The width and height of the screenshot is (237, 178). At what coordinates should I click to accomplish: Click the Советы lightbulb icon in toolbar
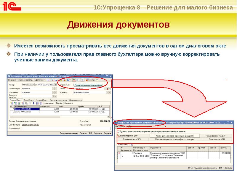87,80
